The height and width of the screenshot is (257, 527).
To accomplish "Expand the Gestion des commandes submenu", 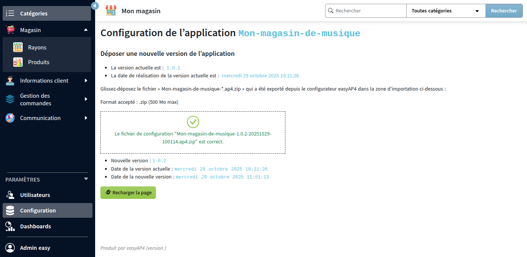I will 86,99.
